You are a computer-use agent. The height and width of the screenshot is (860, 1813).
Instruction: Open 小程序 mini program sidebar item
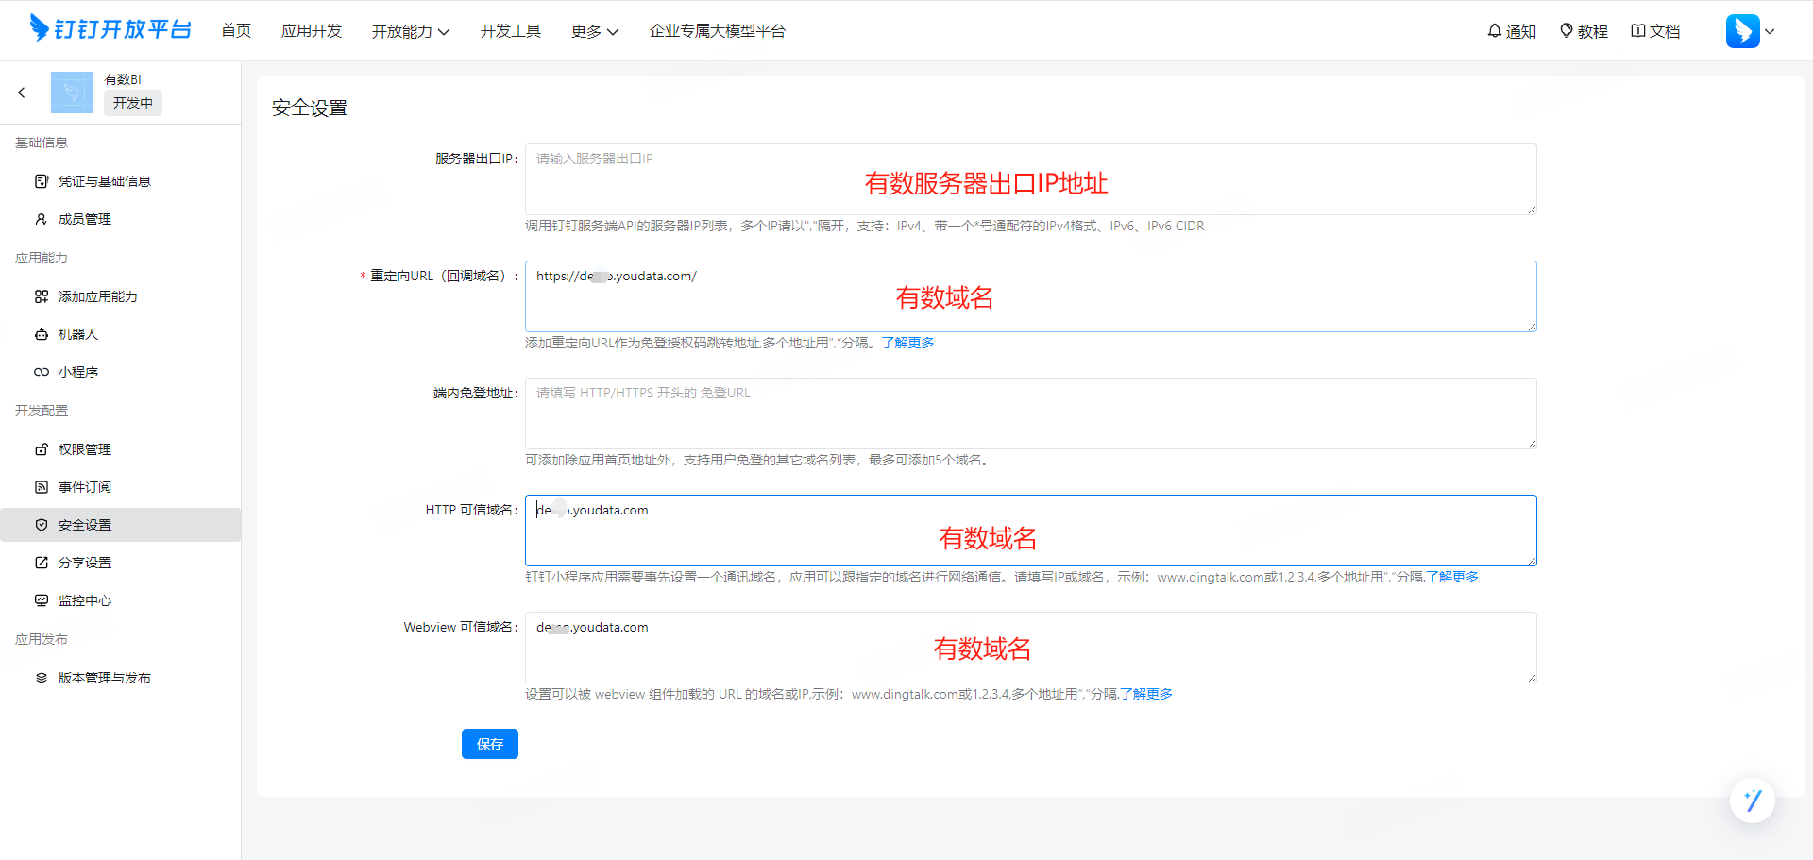point(77,372)
